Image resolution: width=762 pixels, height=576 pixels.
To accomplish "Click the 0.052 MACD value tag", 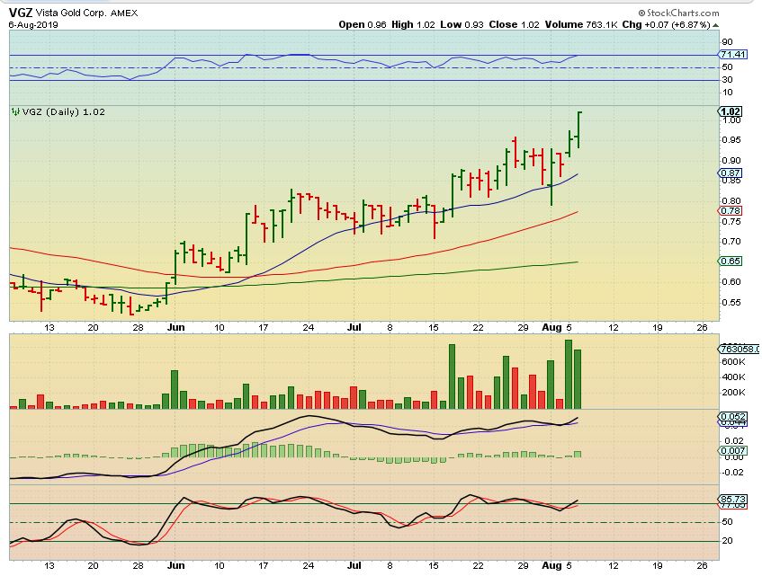I will point(733,416).
